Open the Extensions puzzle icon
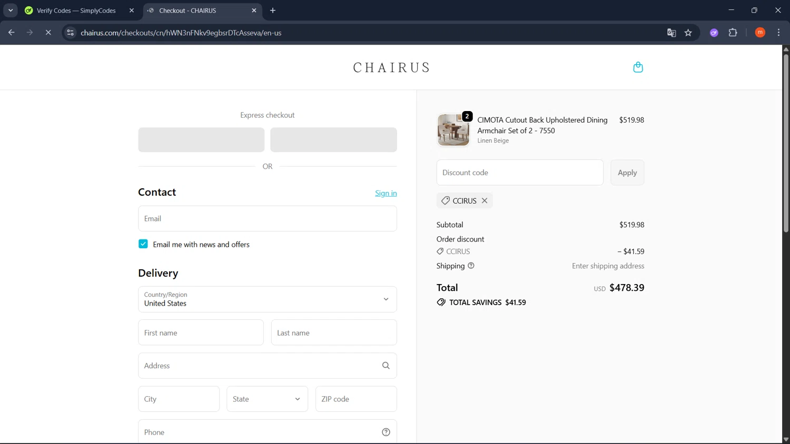The image size is (790, 444). pyautogui.click(x=733, y=33)
